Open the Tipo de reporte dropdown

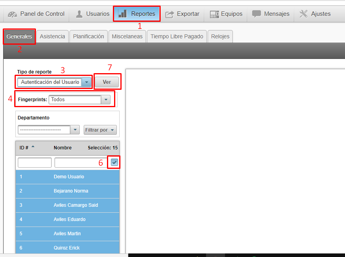87,82
